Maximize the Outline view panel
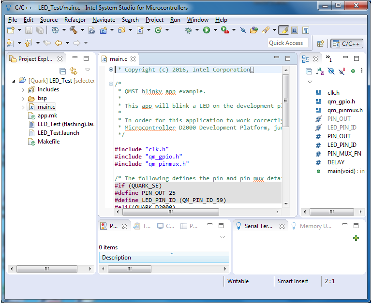This screenshot has height=303, width=372. [x=357, y=58]
